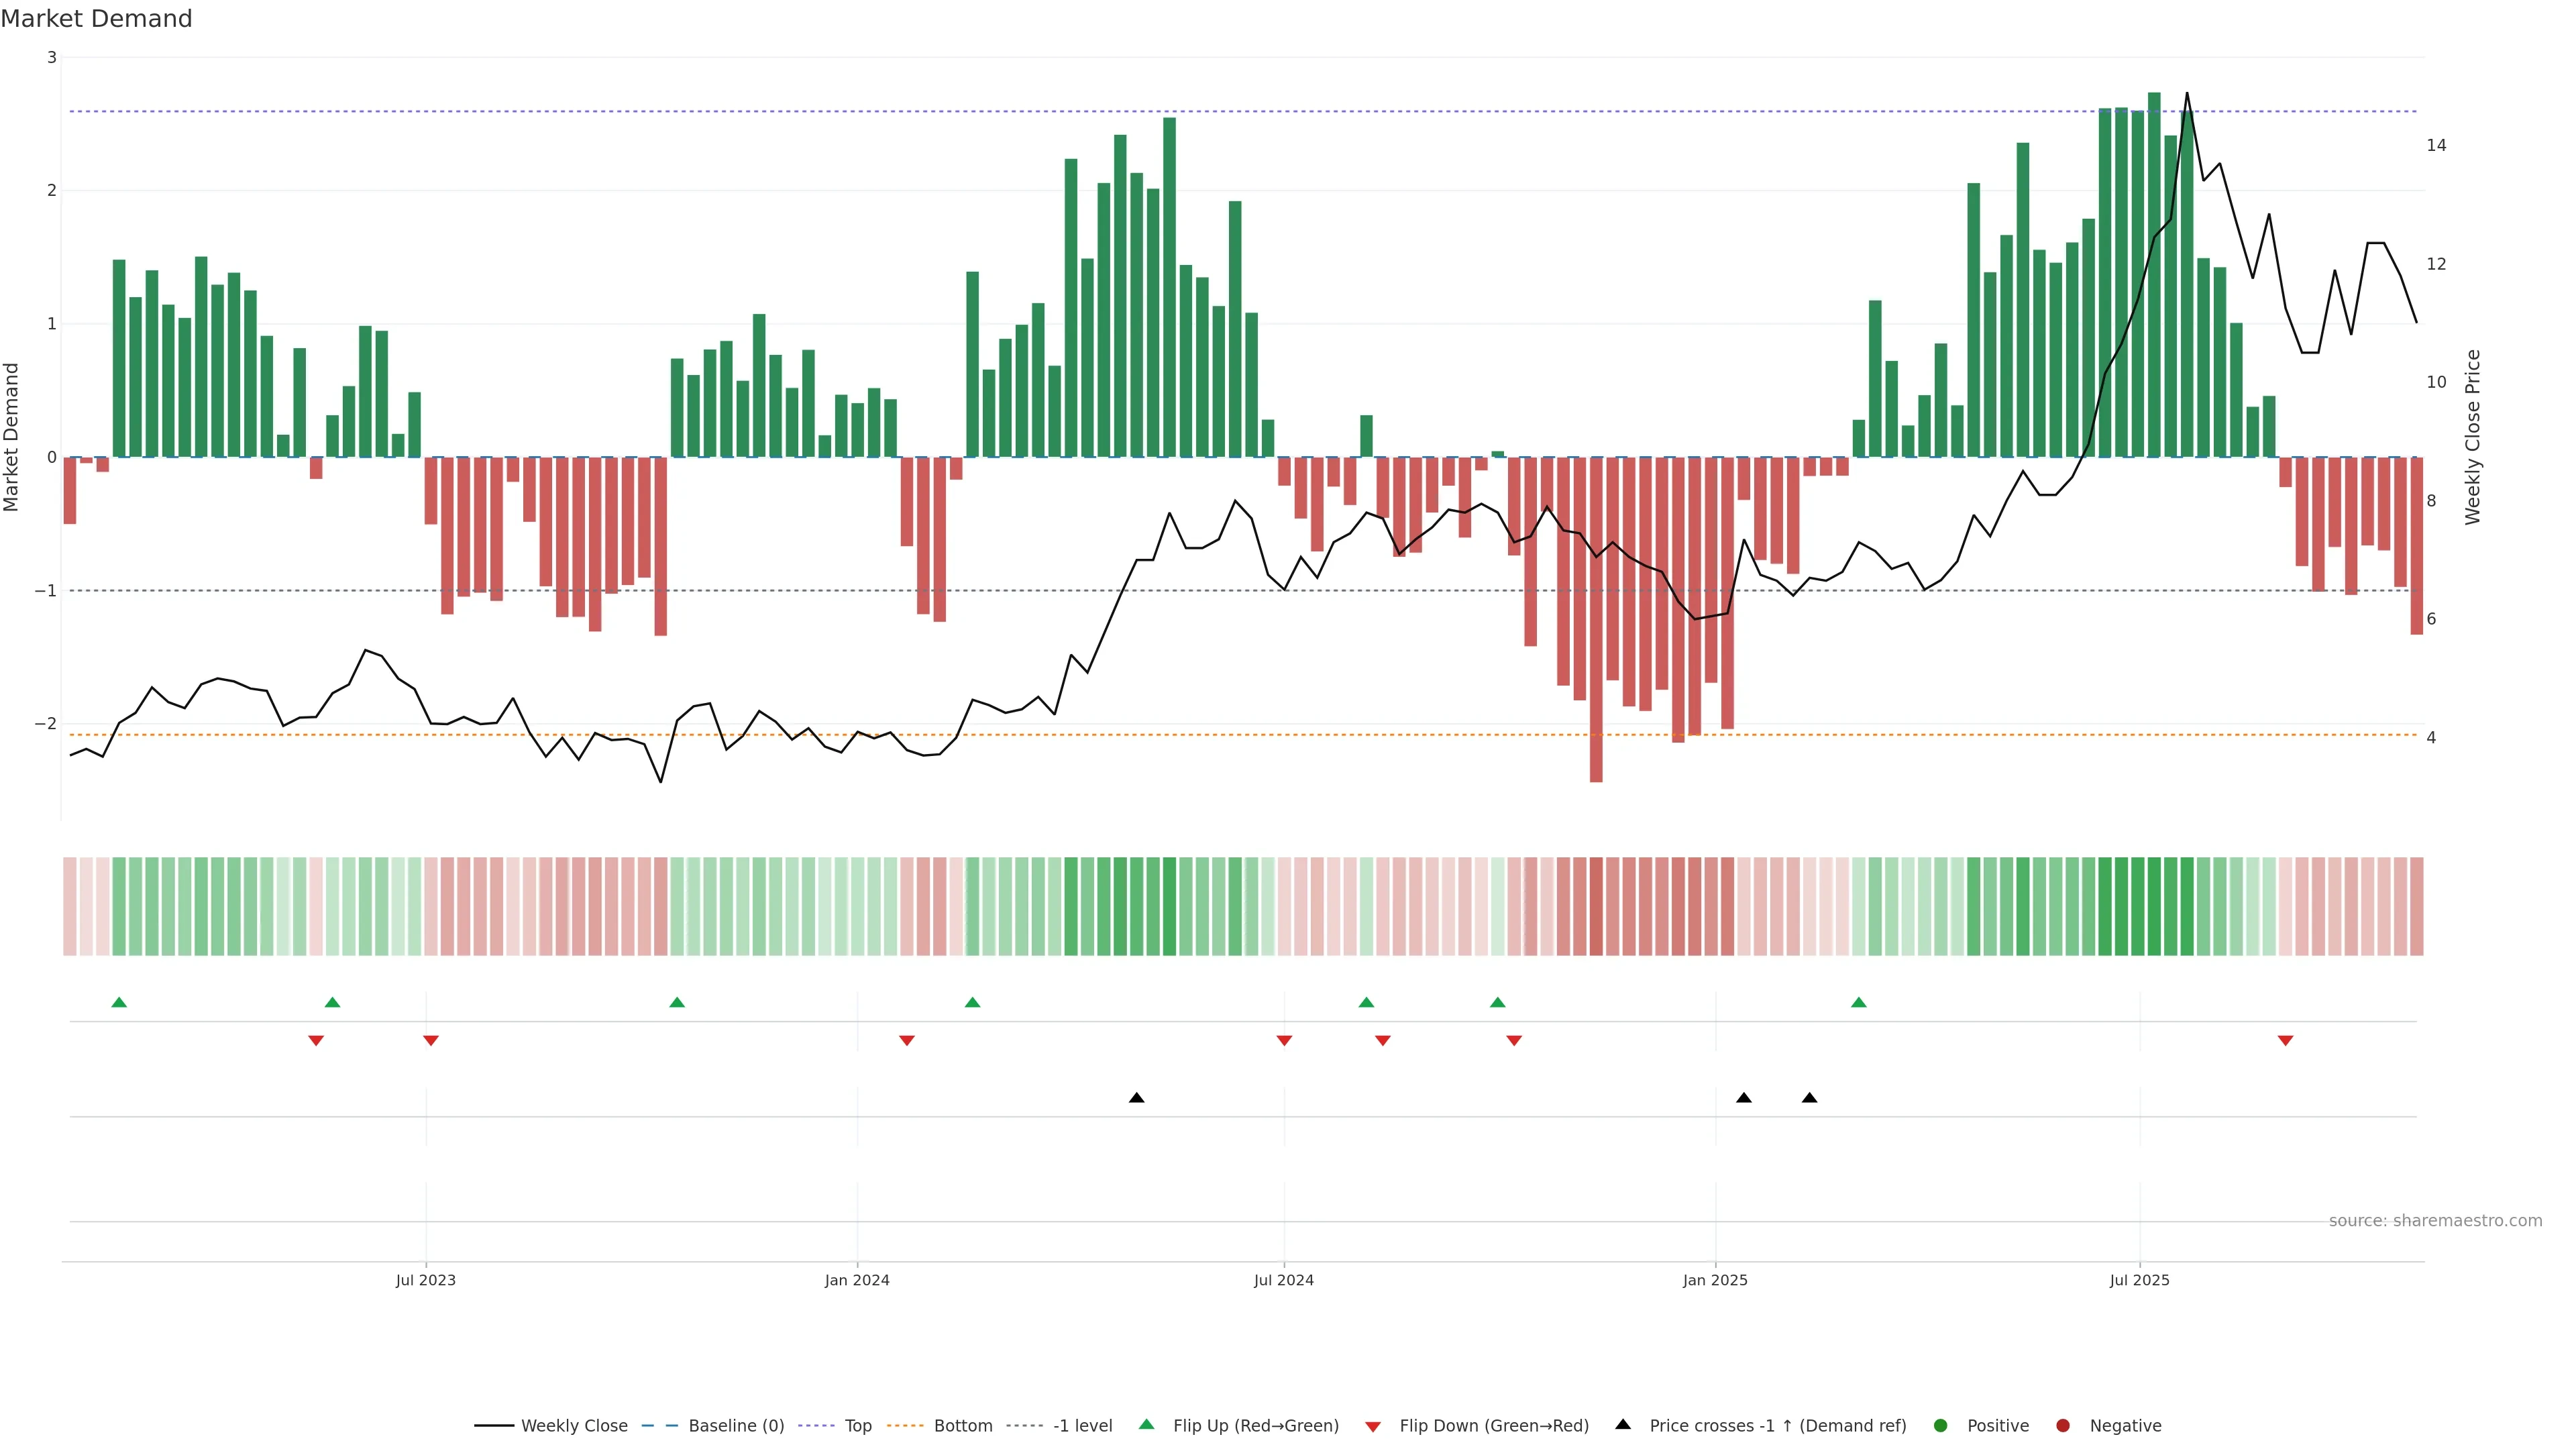2576x1449 pixels.
Task: Click the red Negative legend dot
Action: [2063, 1425]
